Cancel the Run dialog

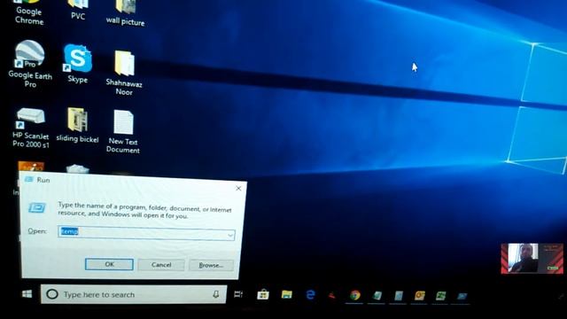[x=161, y=265]
